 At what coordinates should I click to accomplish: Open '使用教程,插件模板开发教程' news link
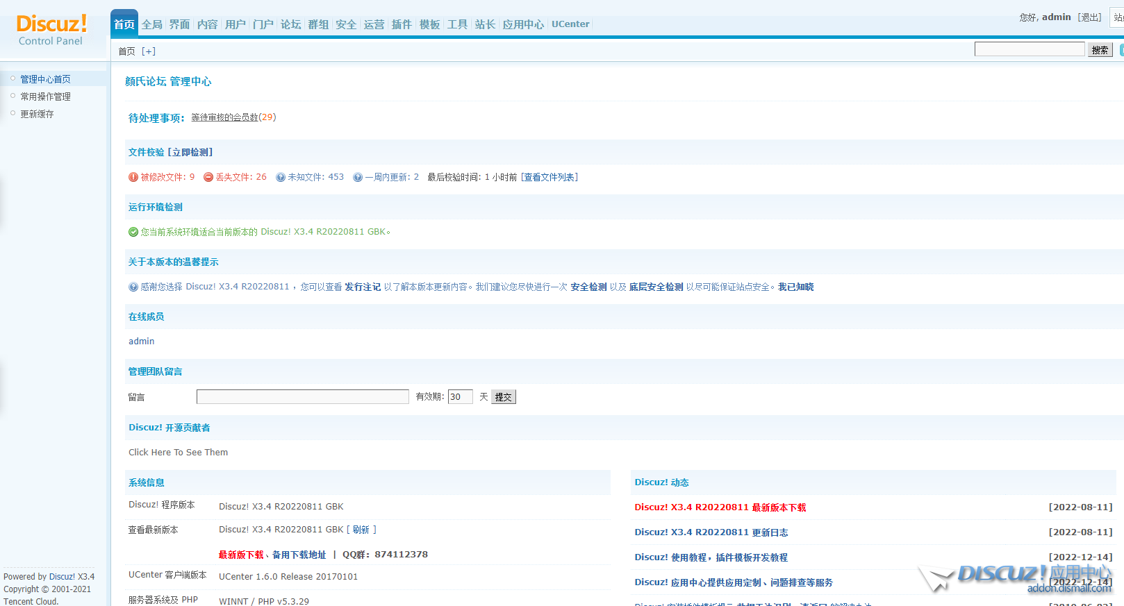pos(711,557)
